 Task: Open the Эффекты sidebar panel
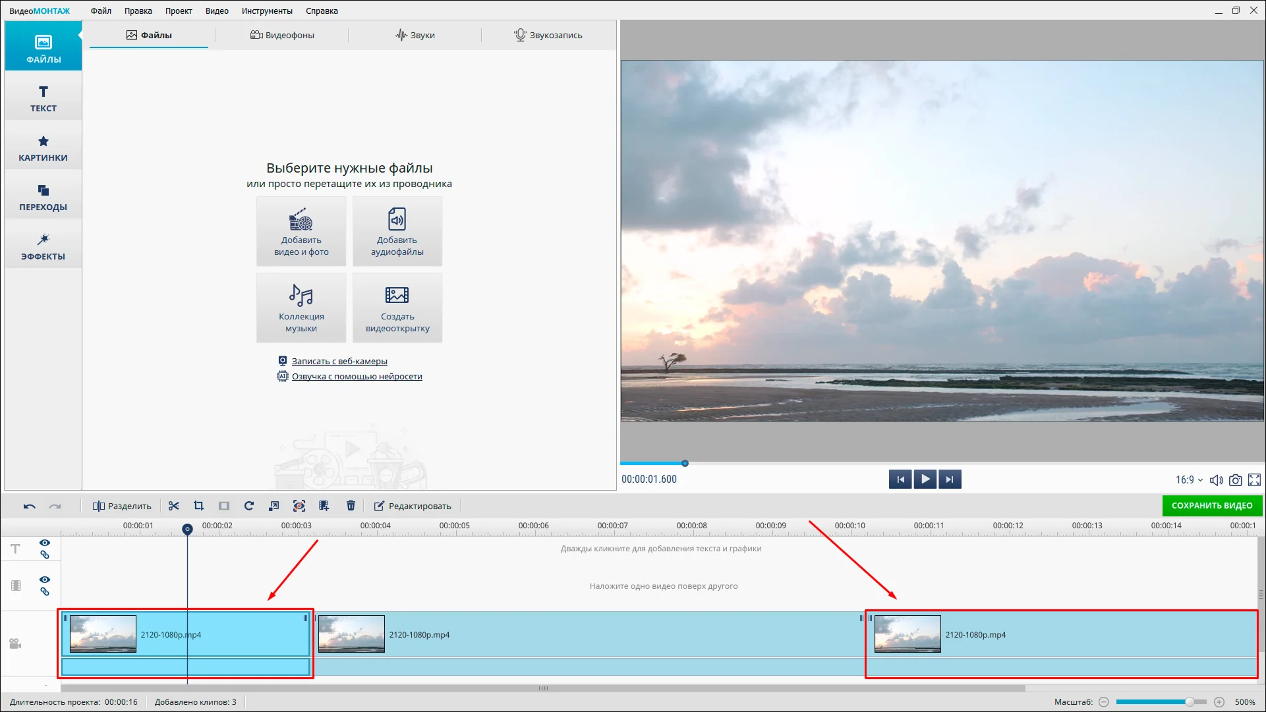point(43,247)
